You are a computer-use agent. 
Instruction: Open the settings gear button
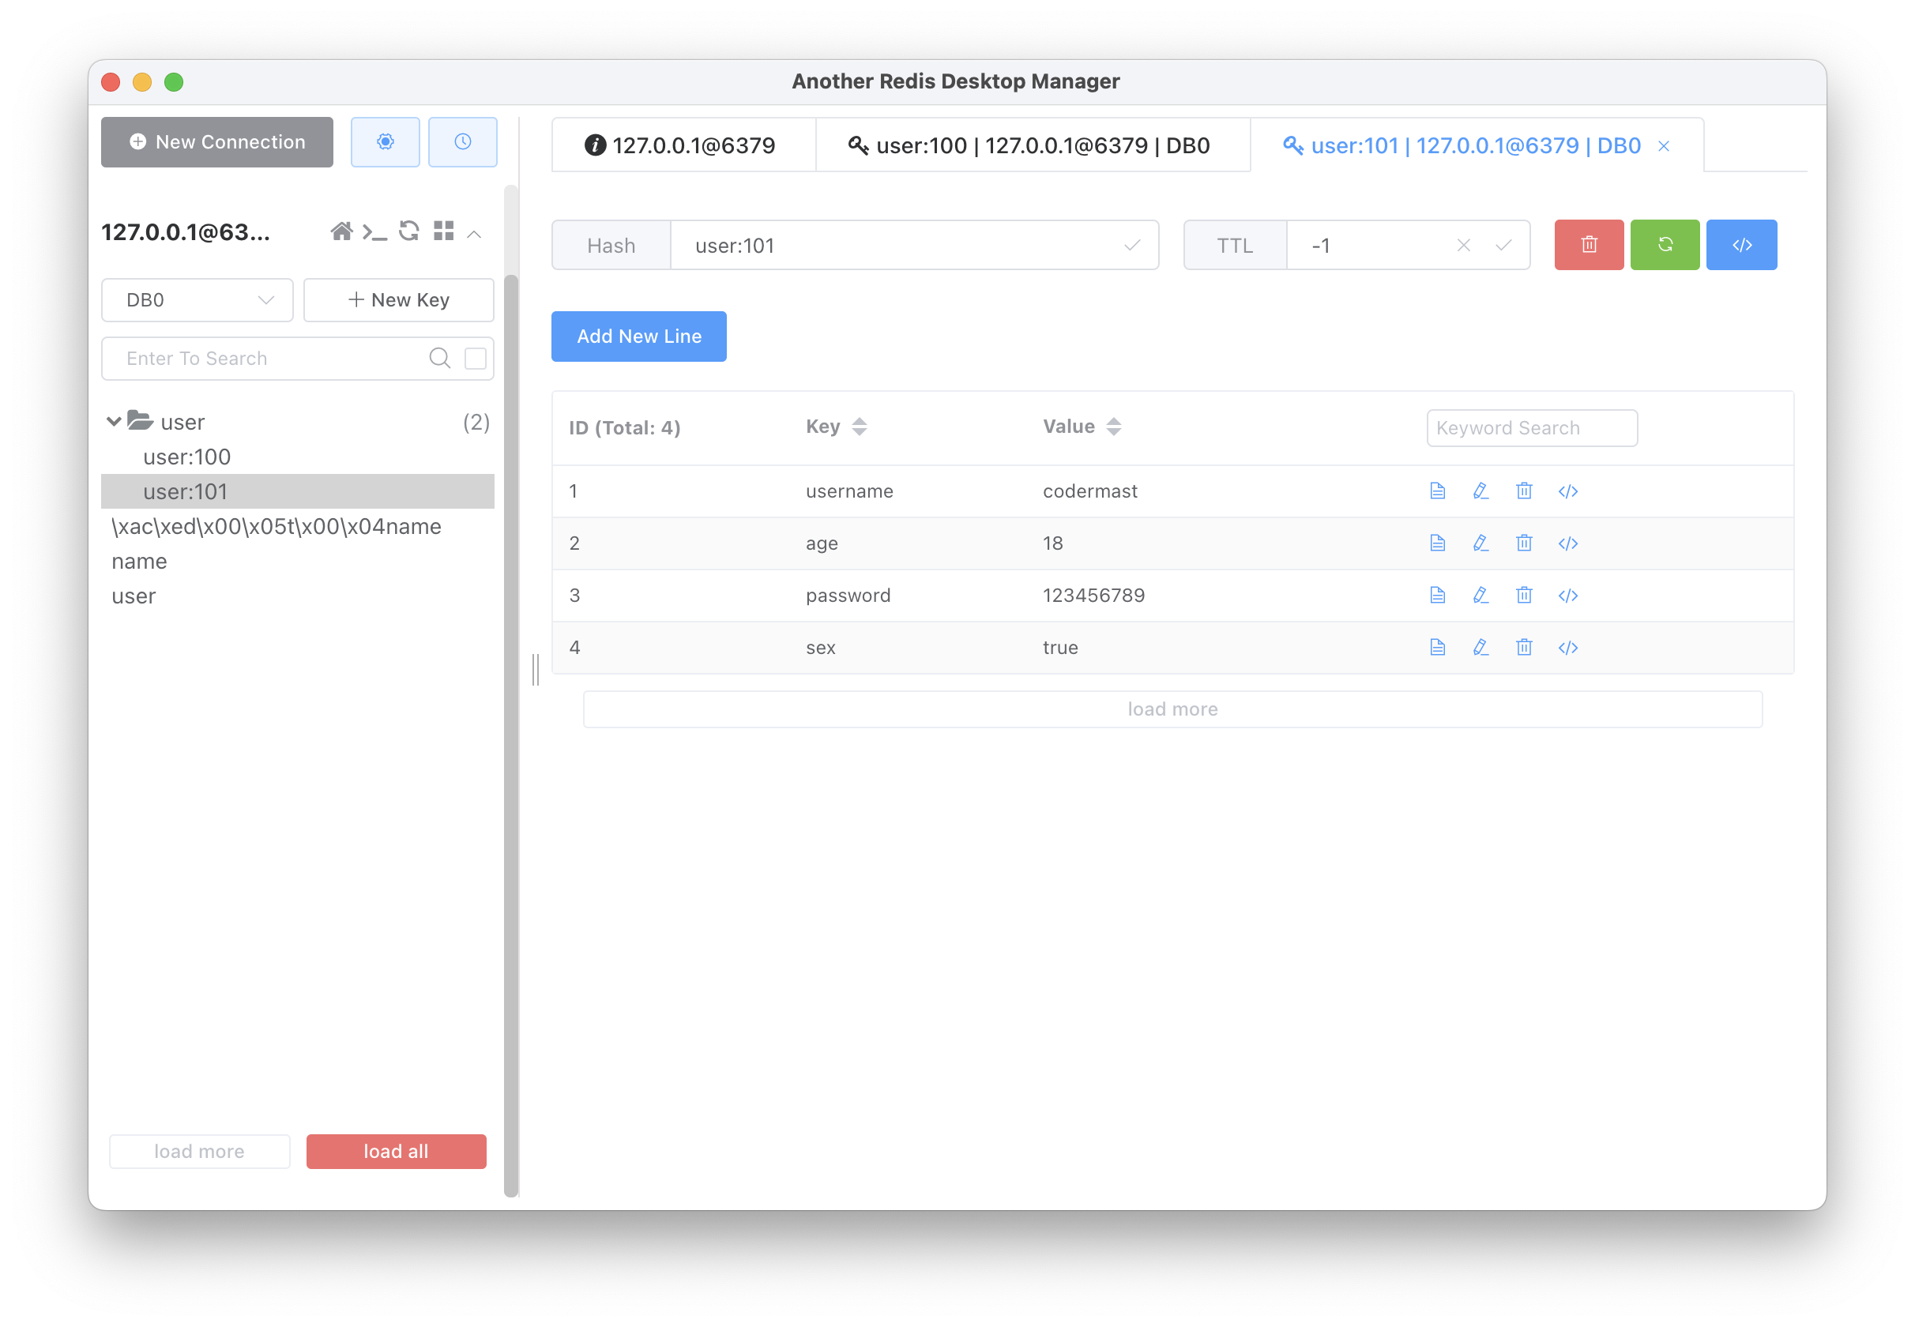click(x=385, y=142)
